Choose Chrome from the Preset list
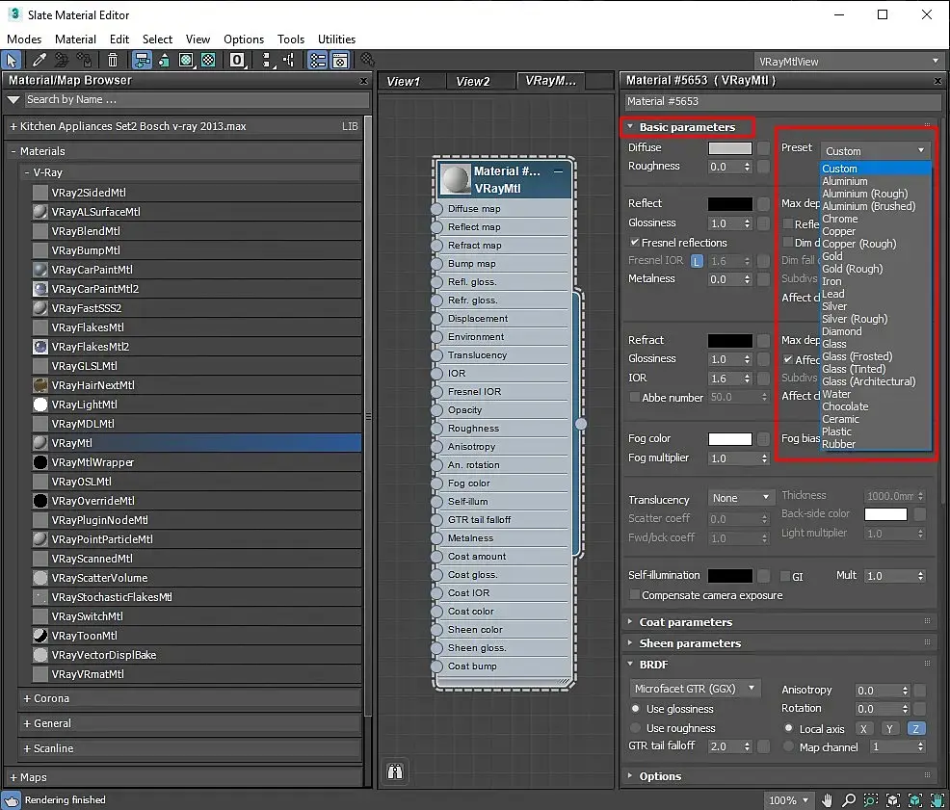 (839, 219)
